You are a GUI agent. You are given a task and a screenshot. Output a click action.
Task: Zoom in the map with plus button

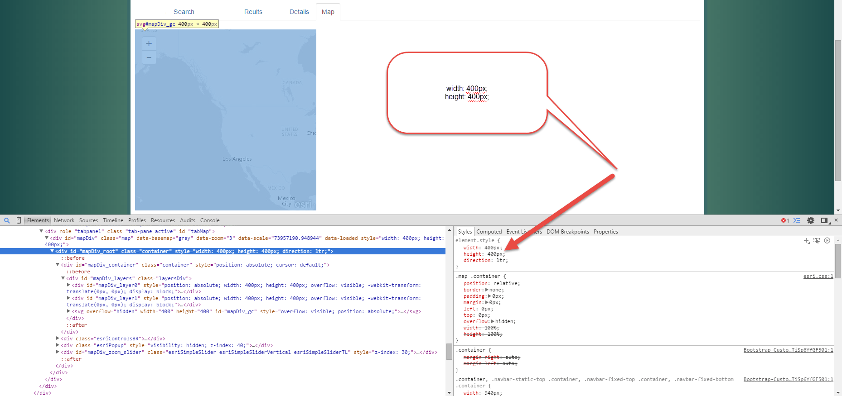pos(149,43)
